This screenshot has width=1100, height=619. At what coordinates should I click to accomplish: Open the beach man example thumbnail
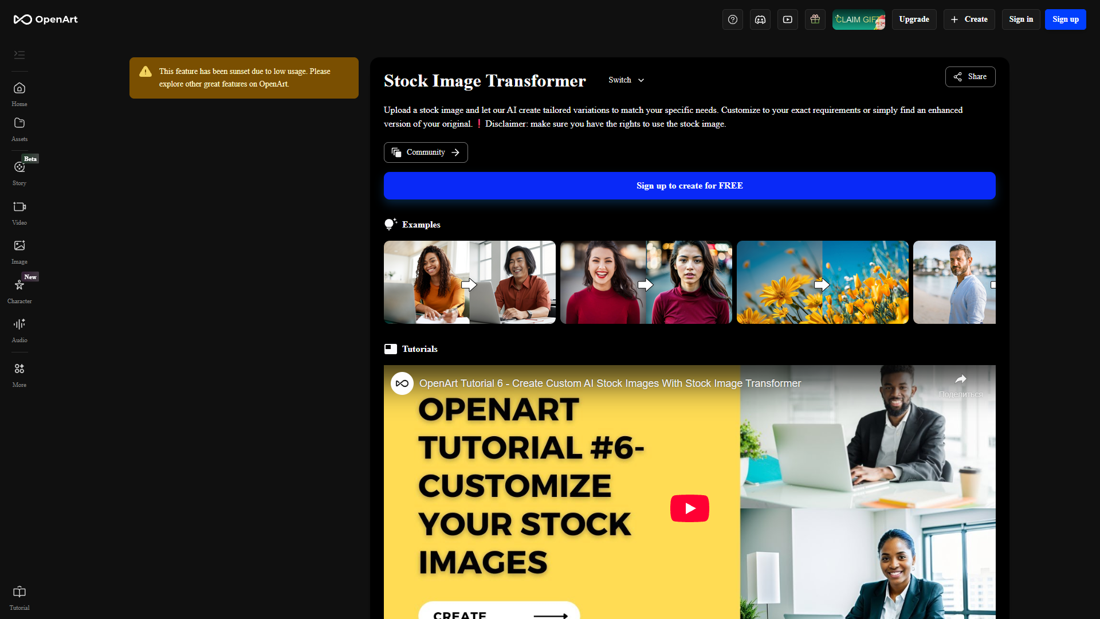tap(954, 283)
